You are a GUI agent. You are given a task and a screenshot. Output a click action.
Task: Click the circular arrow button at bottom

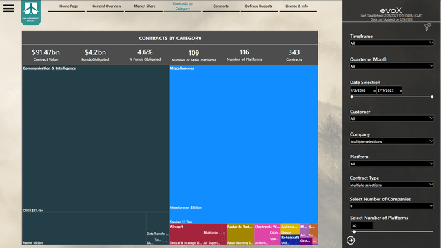click(x=351, y=240)
